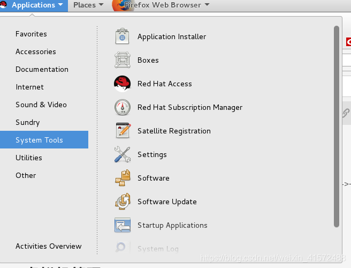Click the link chain icon behind the menu
Viewport: 351px width, 268px height.
346,113
